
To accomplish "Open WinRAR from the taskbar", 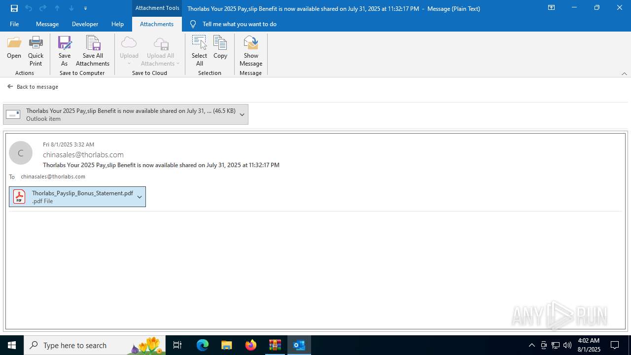I will click(275, 345).
